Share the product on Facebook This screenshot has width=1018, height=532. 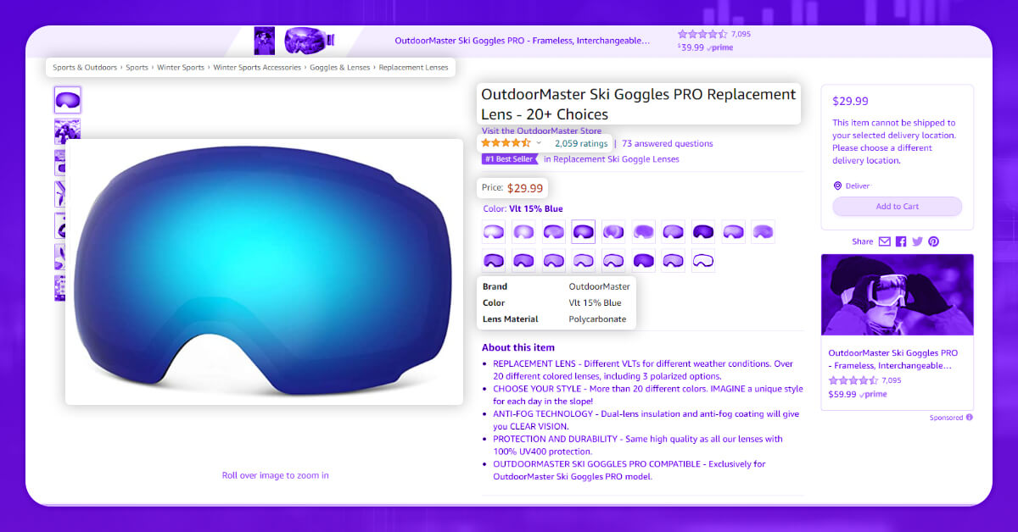901,241
